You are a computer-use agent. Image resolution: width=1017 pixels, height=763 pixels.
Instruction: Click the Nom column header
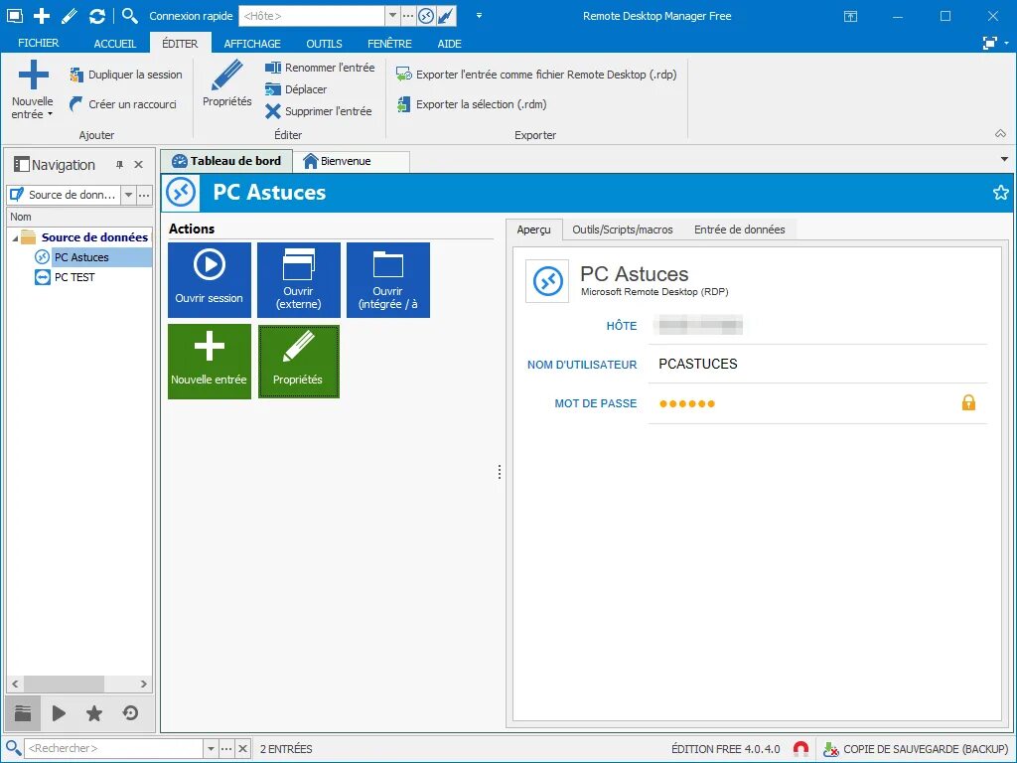click(x=79, y=217)
